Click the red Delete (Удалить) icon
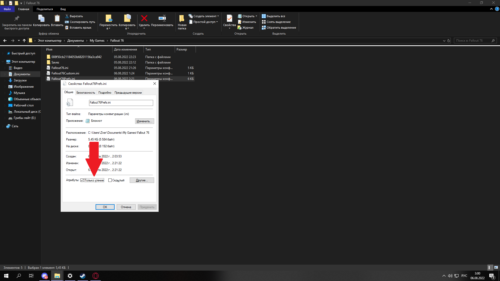Viewport: 500px width, 281px height. pyautogui.click(x=144, y=18)
